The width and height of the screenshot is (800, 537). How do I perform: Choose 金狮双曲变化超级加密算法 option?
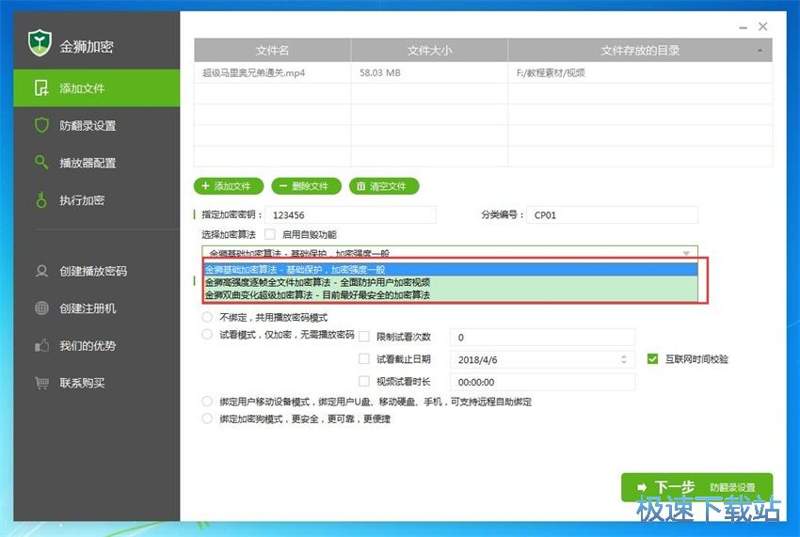click(451, 294)
